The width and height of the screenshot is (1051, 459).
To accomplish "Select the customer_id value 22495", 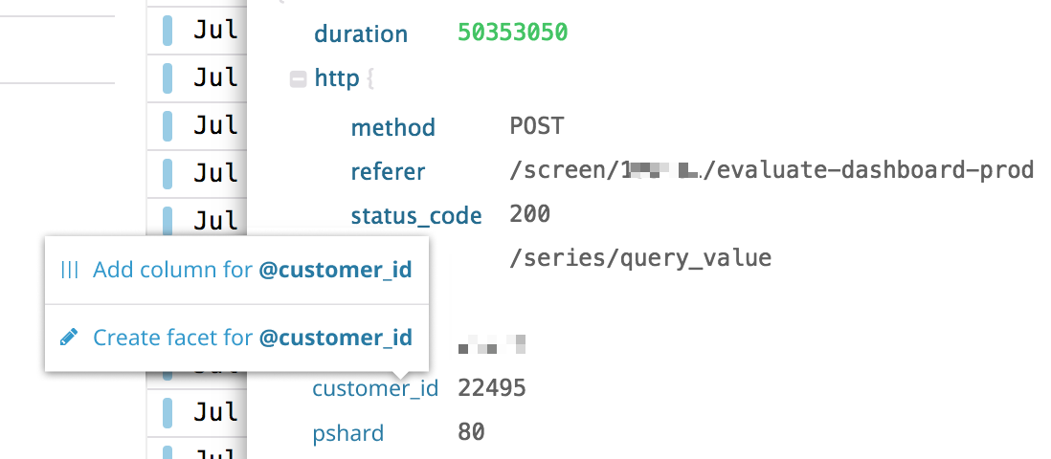I will coord(492,388).
